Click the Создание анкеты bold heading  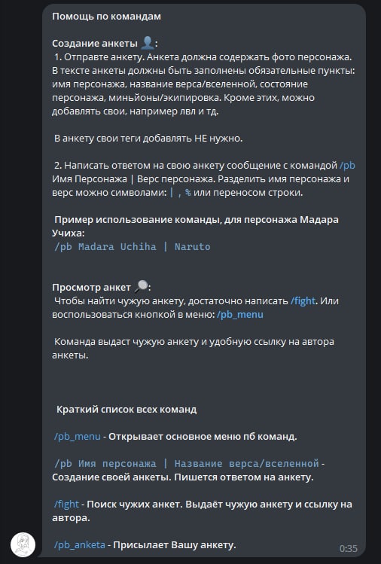pyautogui.click(x=95, y=43)
